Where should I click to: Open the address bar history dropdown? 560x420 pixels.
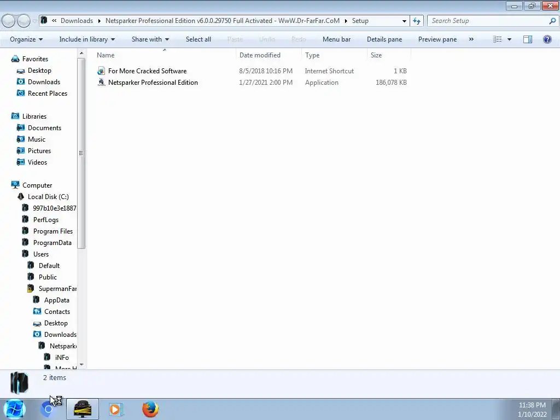(404, 21)
